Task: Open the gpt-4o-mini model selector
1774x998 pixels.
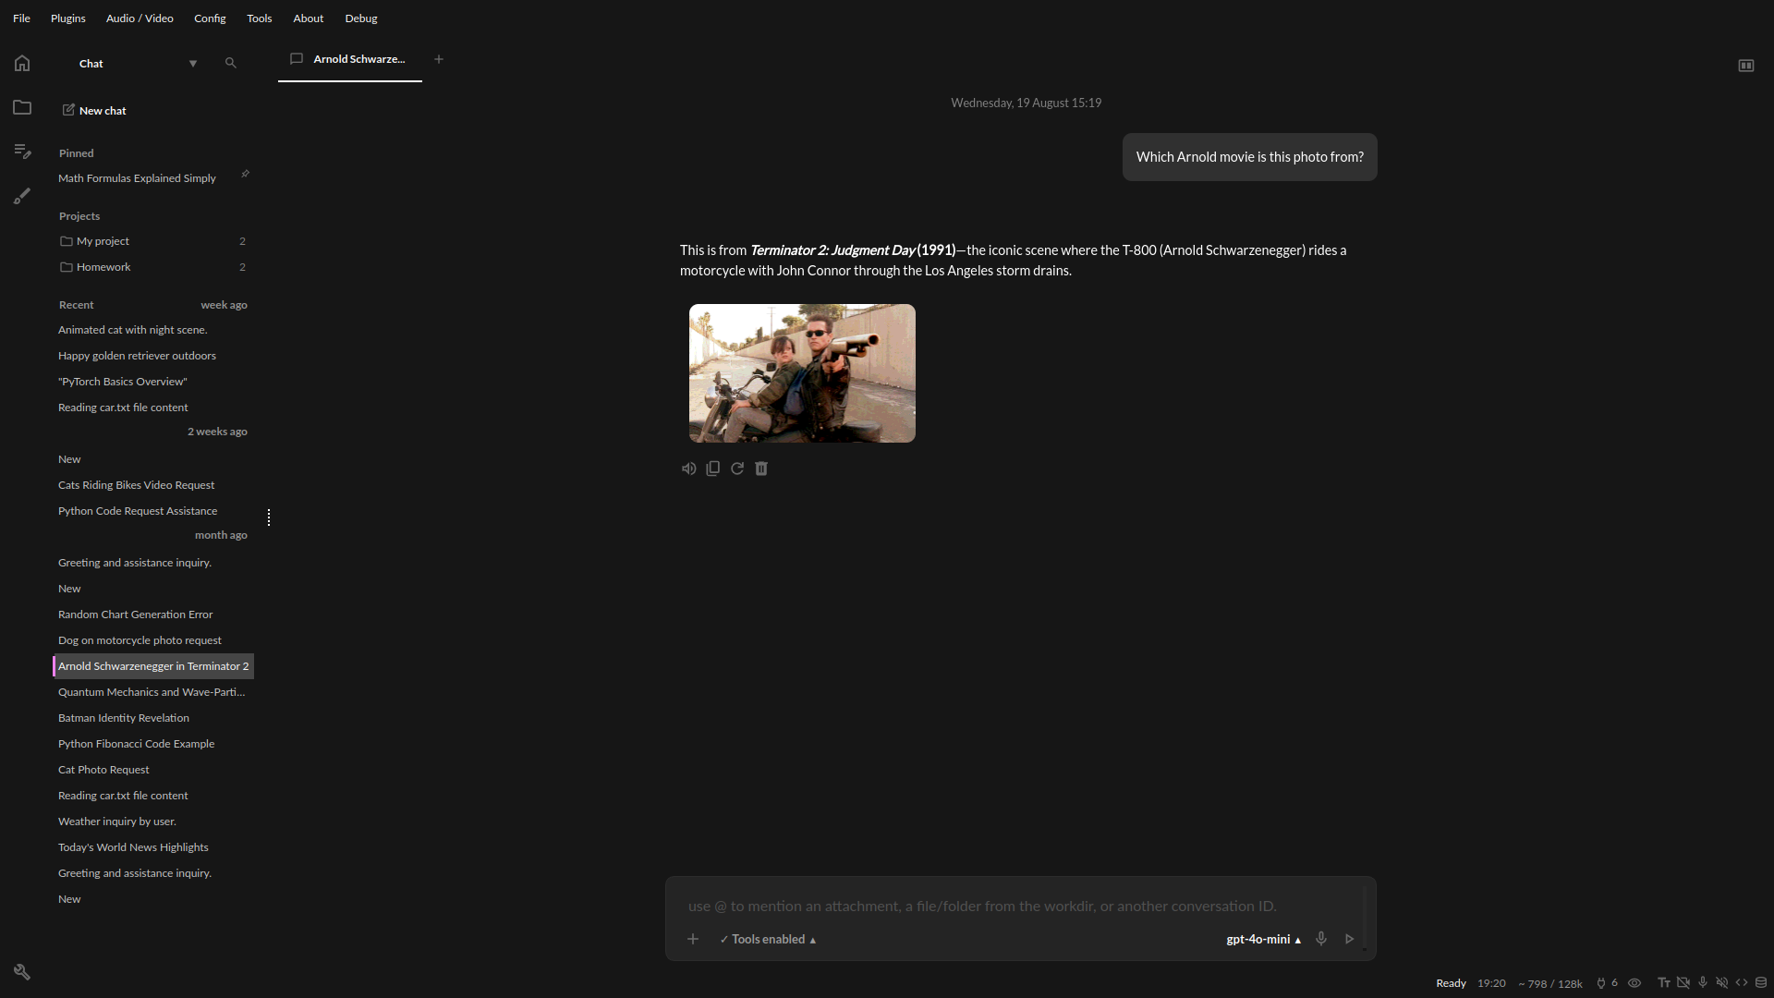Action: [1263, 939]
